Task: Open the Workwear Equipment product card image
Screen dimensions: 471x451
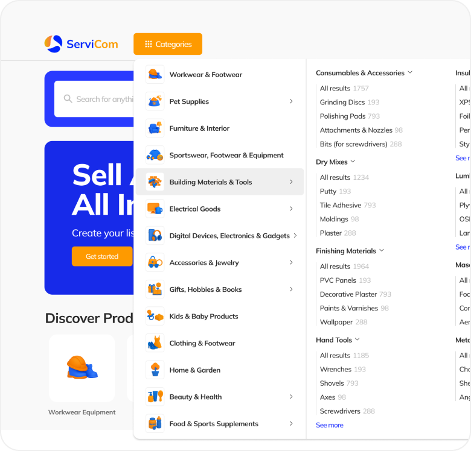Action: tap(82, 368)
